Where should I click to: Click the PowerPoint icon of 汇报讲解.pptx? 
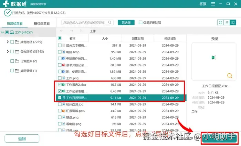(x=64, y=111)
